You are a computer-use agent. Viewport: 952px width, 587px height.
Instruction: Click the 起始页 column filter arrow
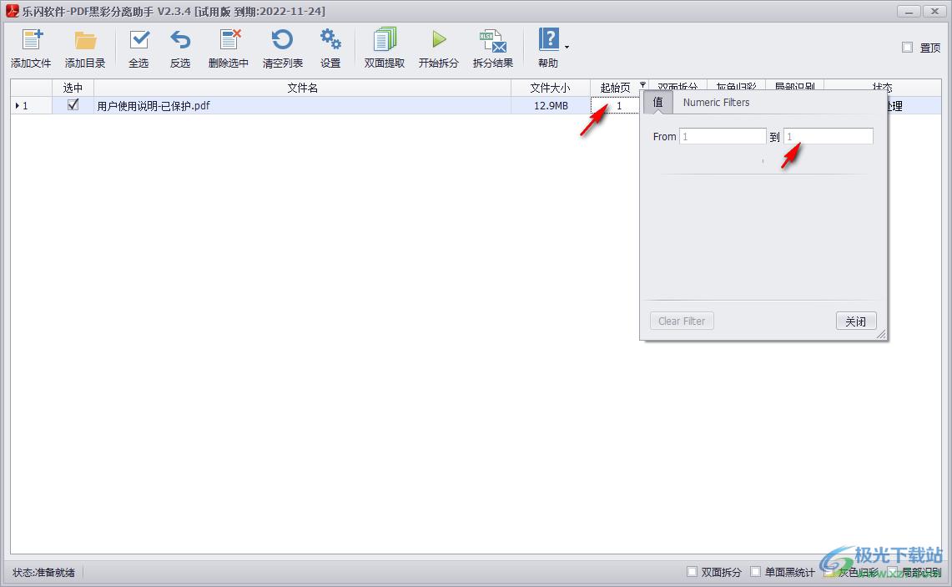coord(642,84)
